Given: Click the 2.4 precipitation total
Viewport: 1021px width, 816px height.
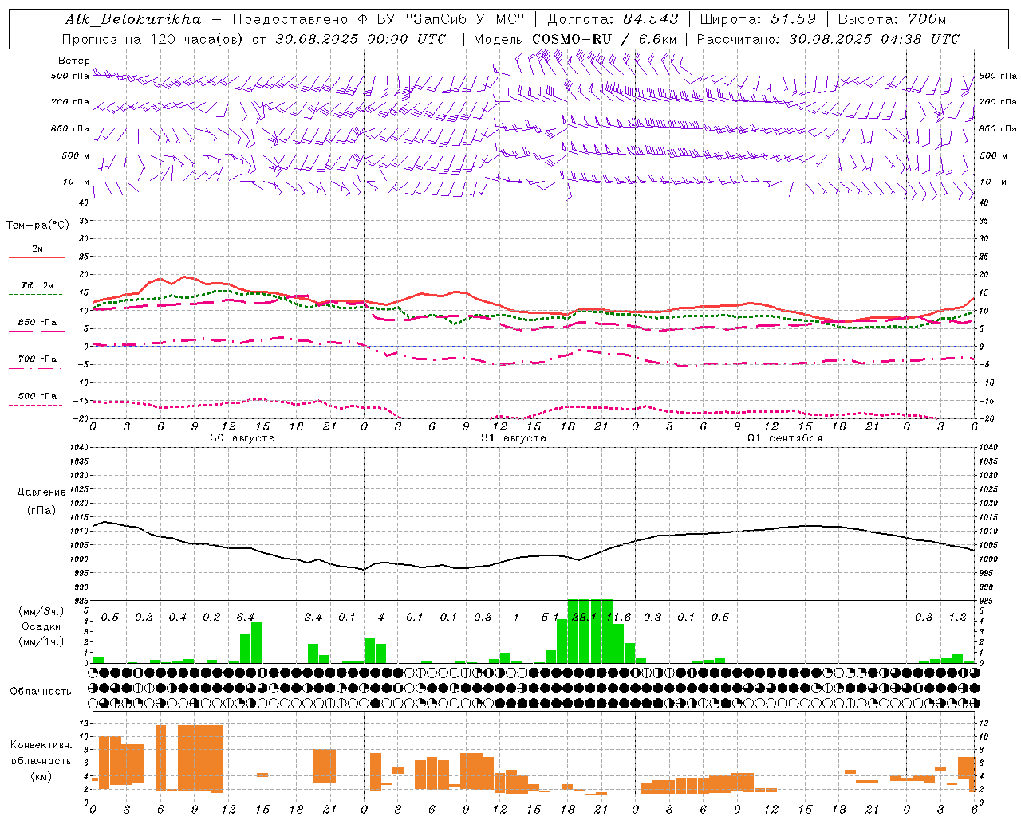Looking at the screenshot, I should click(x=313, y=618).
